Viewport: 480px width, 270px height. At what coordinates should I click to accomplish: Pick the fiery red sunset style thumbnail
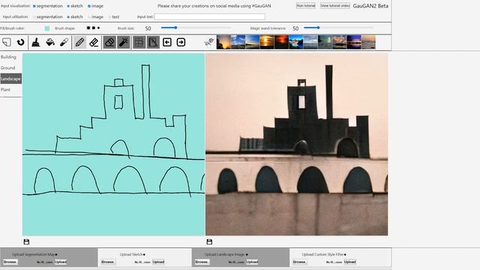pos(281,42)
